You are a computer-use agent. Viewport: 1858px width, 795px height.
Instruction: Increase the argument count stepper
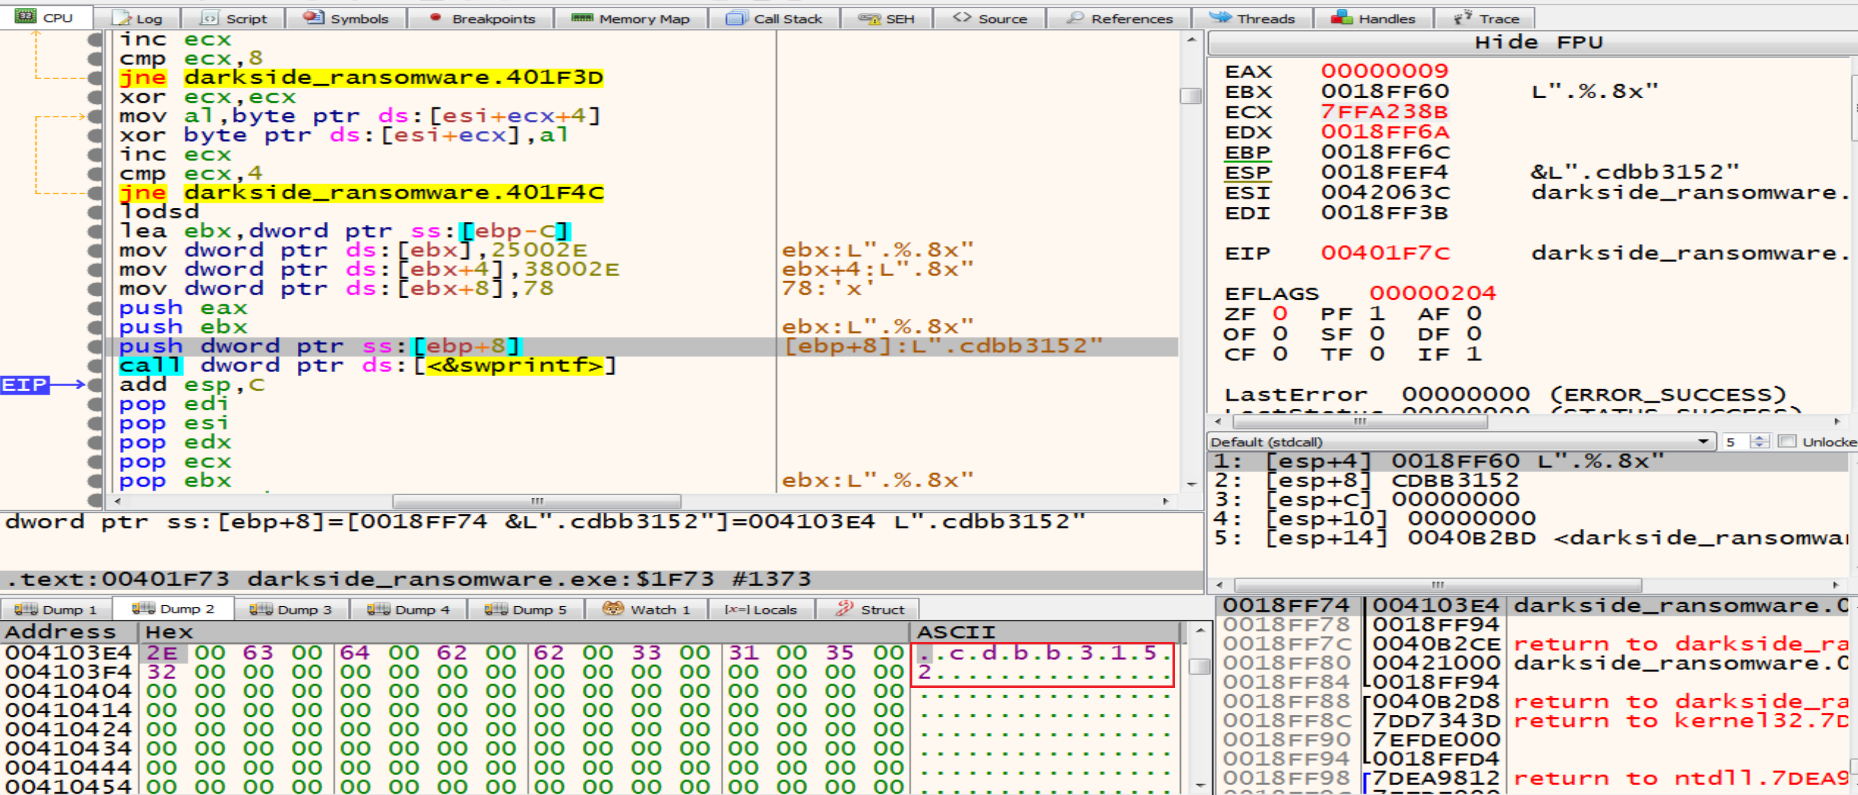(1759, 438)
